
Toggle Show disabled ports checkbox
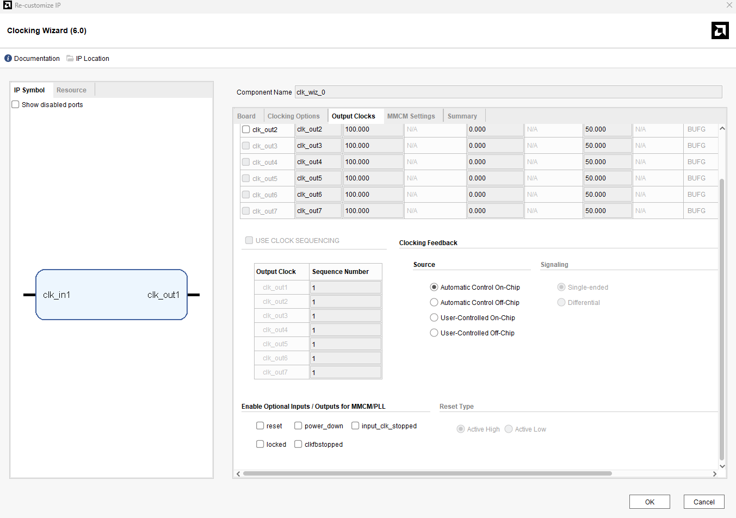(16, 105)
